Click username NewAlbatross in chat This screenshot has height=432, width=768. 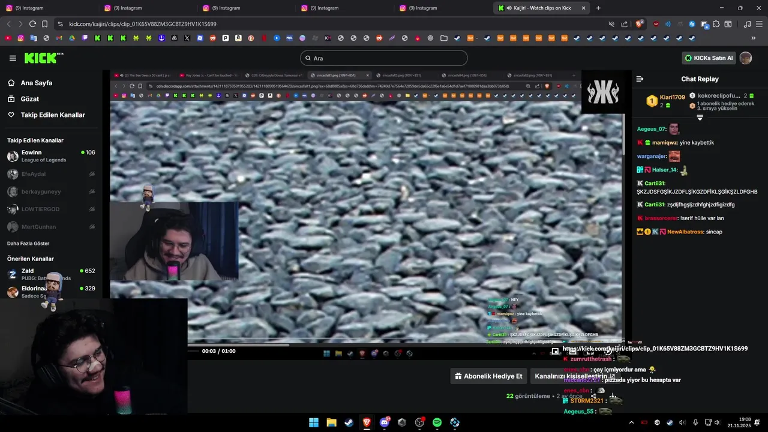pyautogui.click(x=685, y=232)
